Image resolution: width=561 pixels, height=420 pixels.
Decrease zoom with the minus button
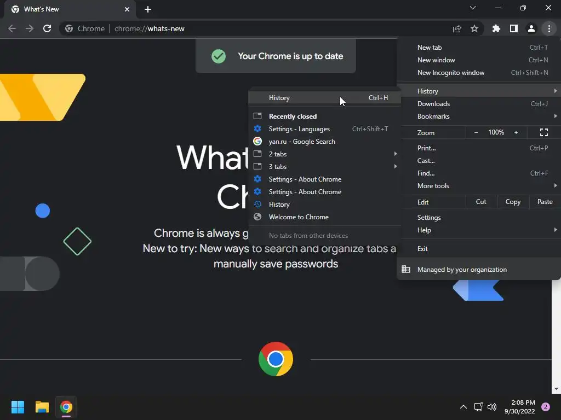coord(476,132)
